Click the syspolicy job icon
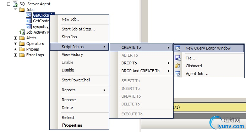This screenshot has width=246, height=132. point(29,27)
